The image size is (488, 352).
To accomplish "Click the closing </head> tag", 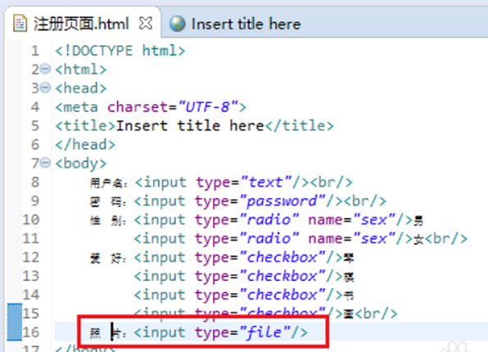I will (x=85, y=145).
